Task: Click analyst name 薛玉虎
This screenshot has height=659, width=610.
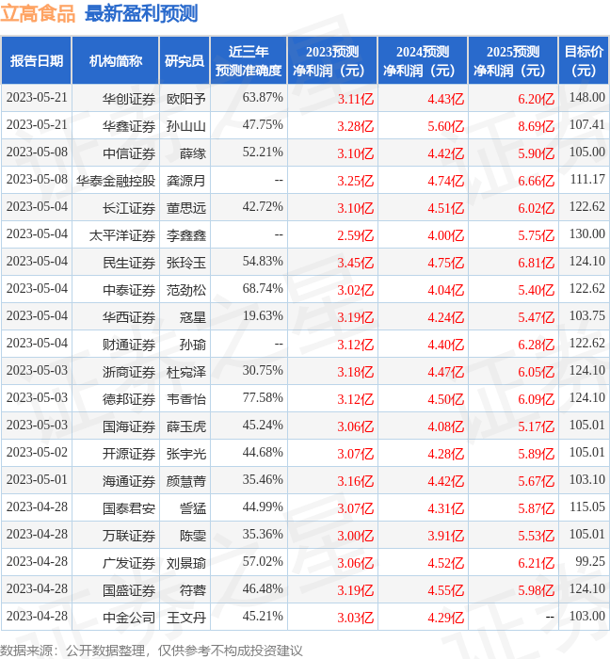Action: [x=186, y=426]
